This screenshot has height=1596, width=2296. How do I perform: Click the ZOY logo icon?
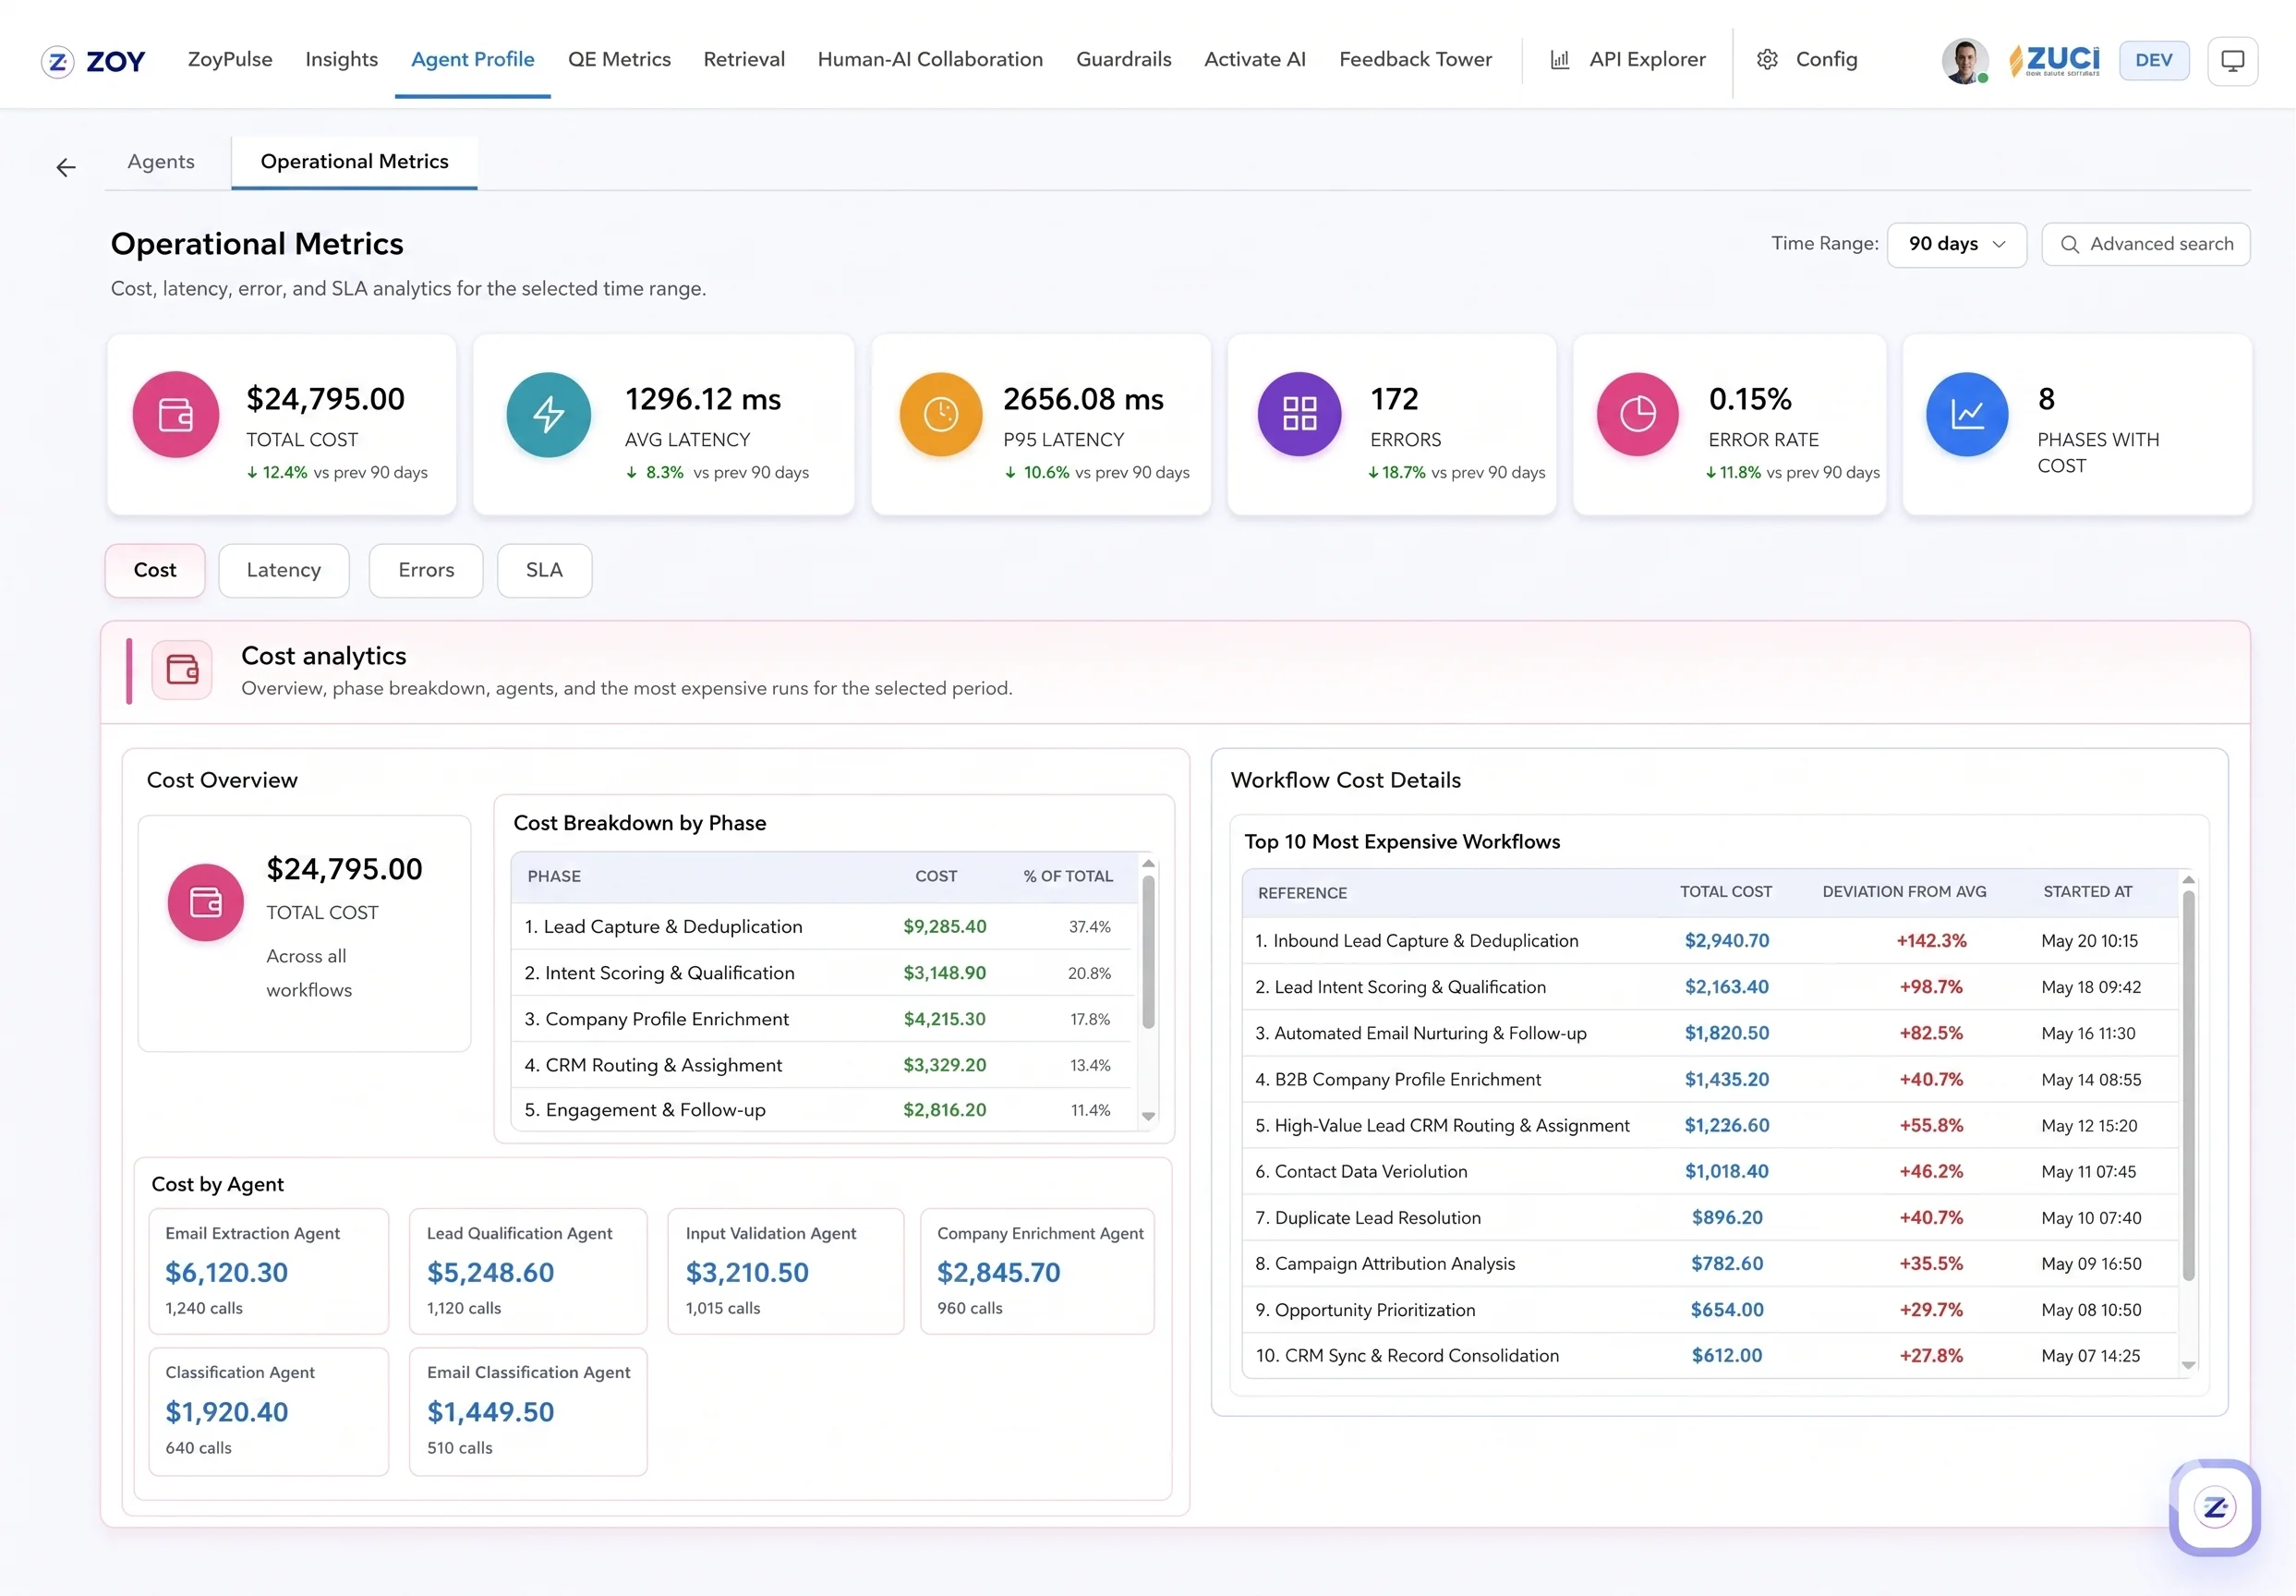[x=58, y=61]
